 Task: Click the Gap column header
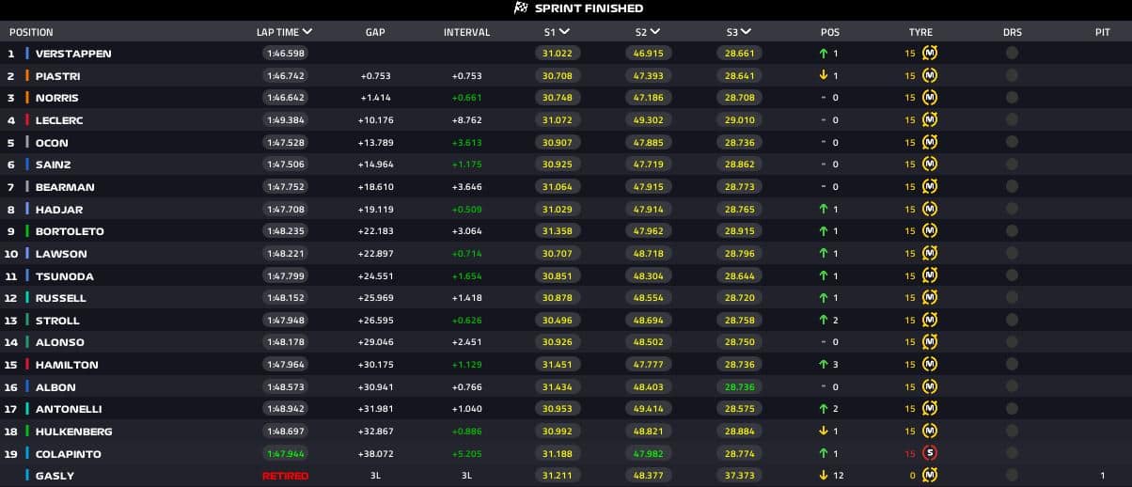click(x=375, y=32)
